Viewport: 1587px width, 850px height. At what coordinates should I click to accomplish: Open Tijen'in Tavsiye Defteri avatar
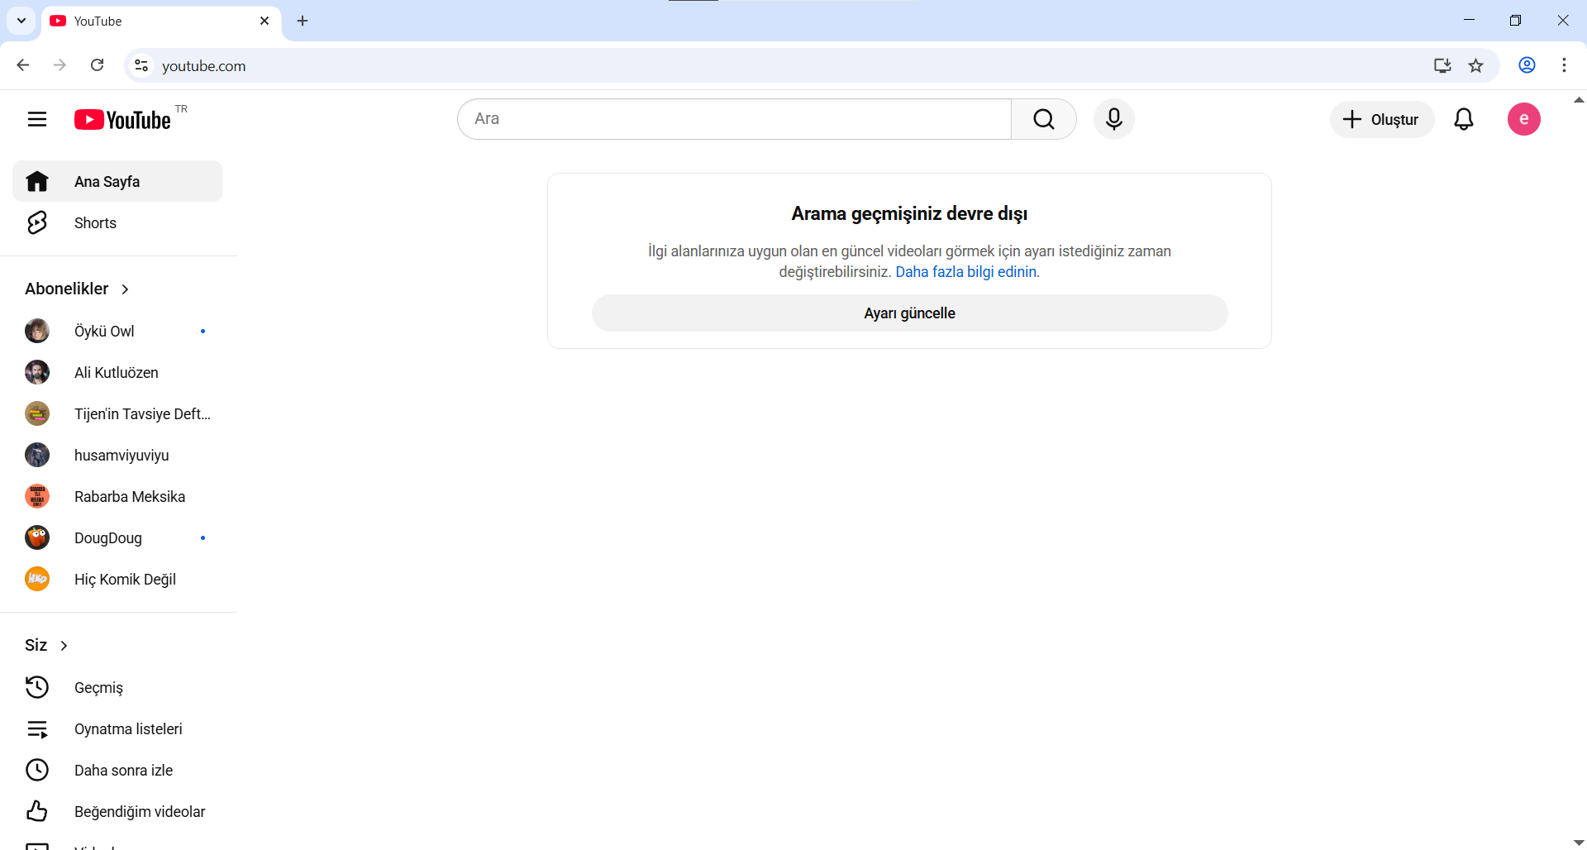tap(37, 413)
